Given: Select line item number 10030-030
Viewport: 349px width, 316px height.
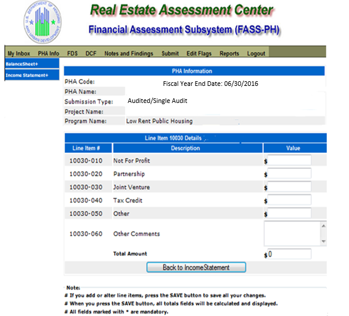Looking at the screenshot, I should (x=86, y=187).
